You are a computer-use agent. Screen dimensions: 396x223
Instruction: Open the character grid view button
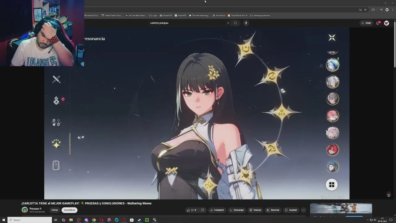(x=332, y=185)
